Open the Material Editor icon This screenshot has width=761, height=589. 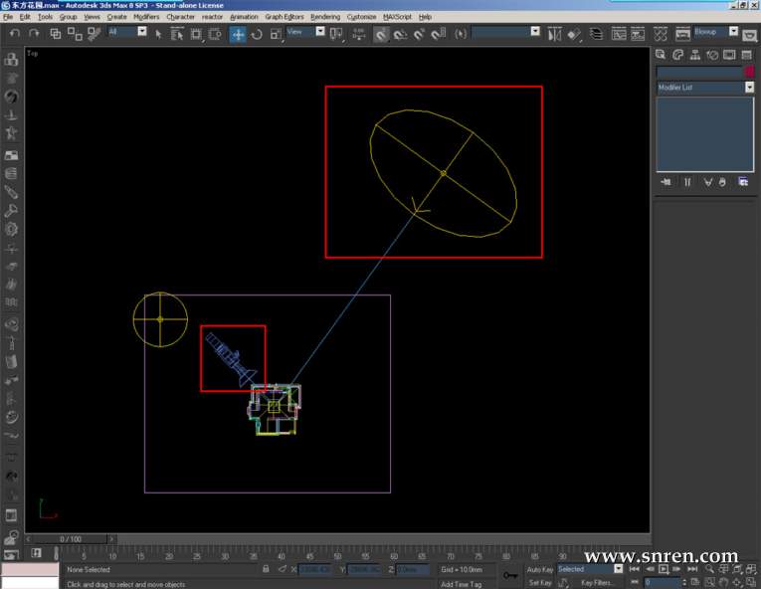[x=661, y=34]
